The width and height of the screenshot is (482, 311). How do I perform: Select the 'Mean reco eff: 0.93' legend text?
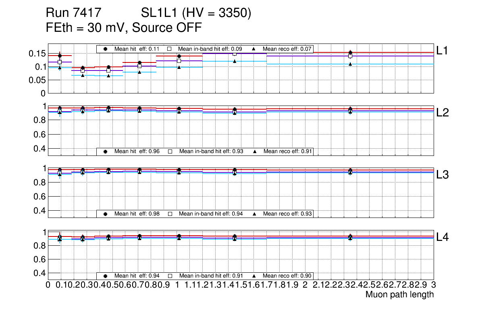pyautogui.click(x=287, y=214)
